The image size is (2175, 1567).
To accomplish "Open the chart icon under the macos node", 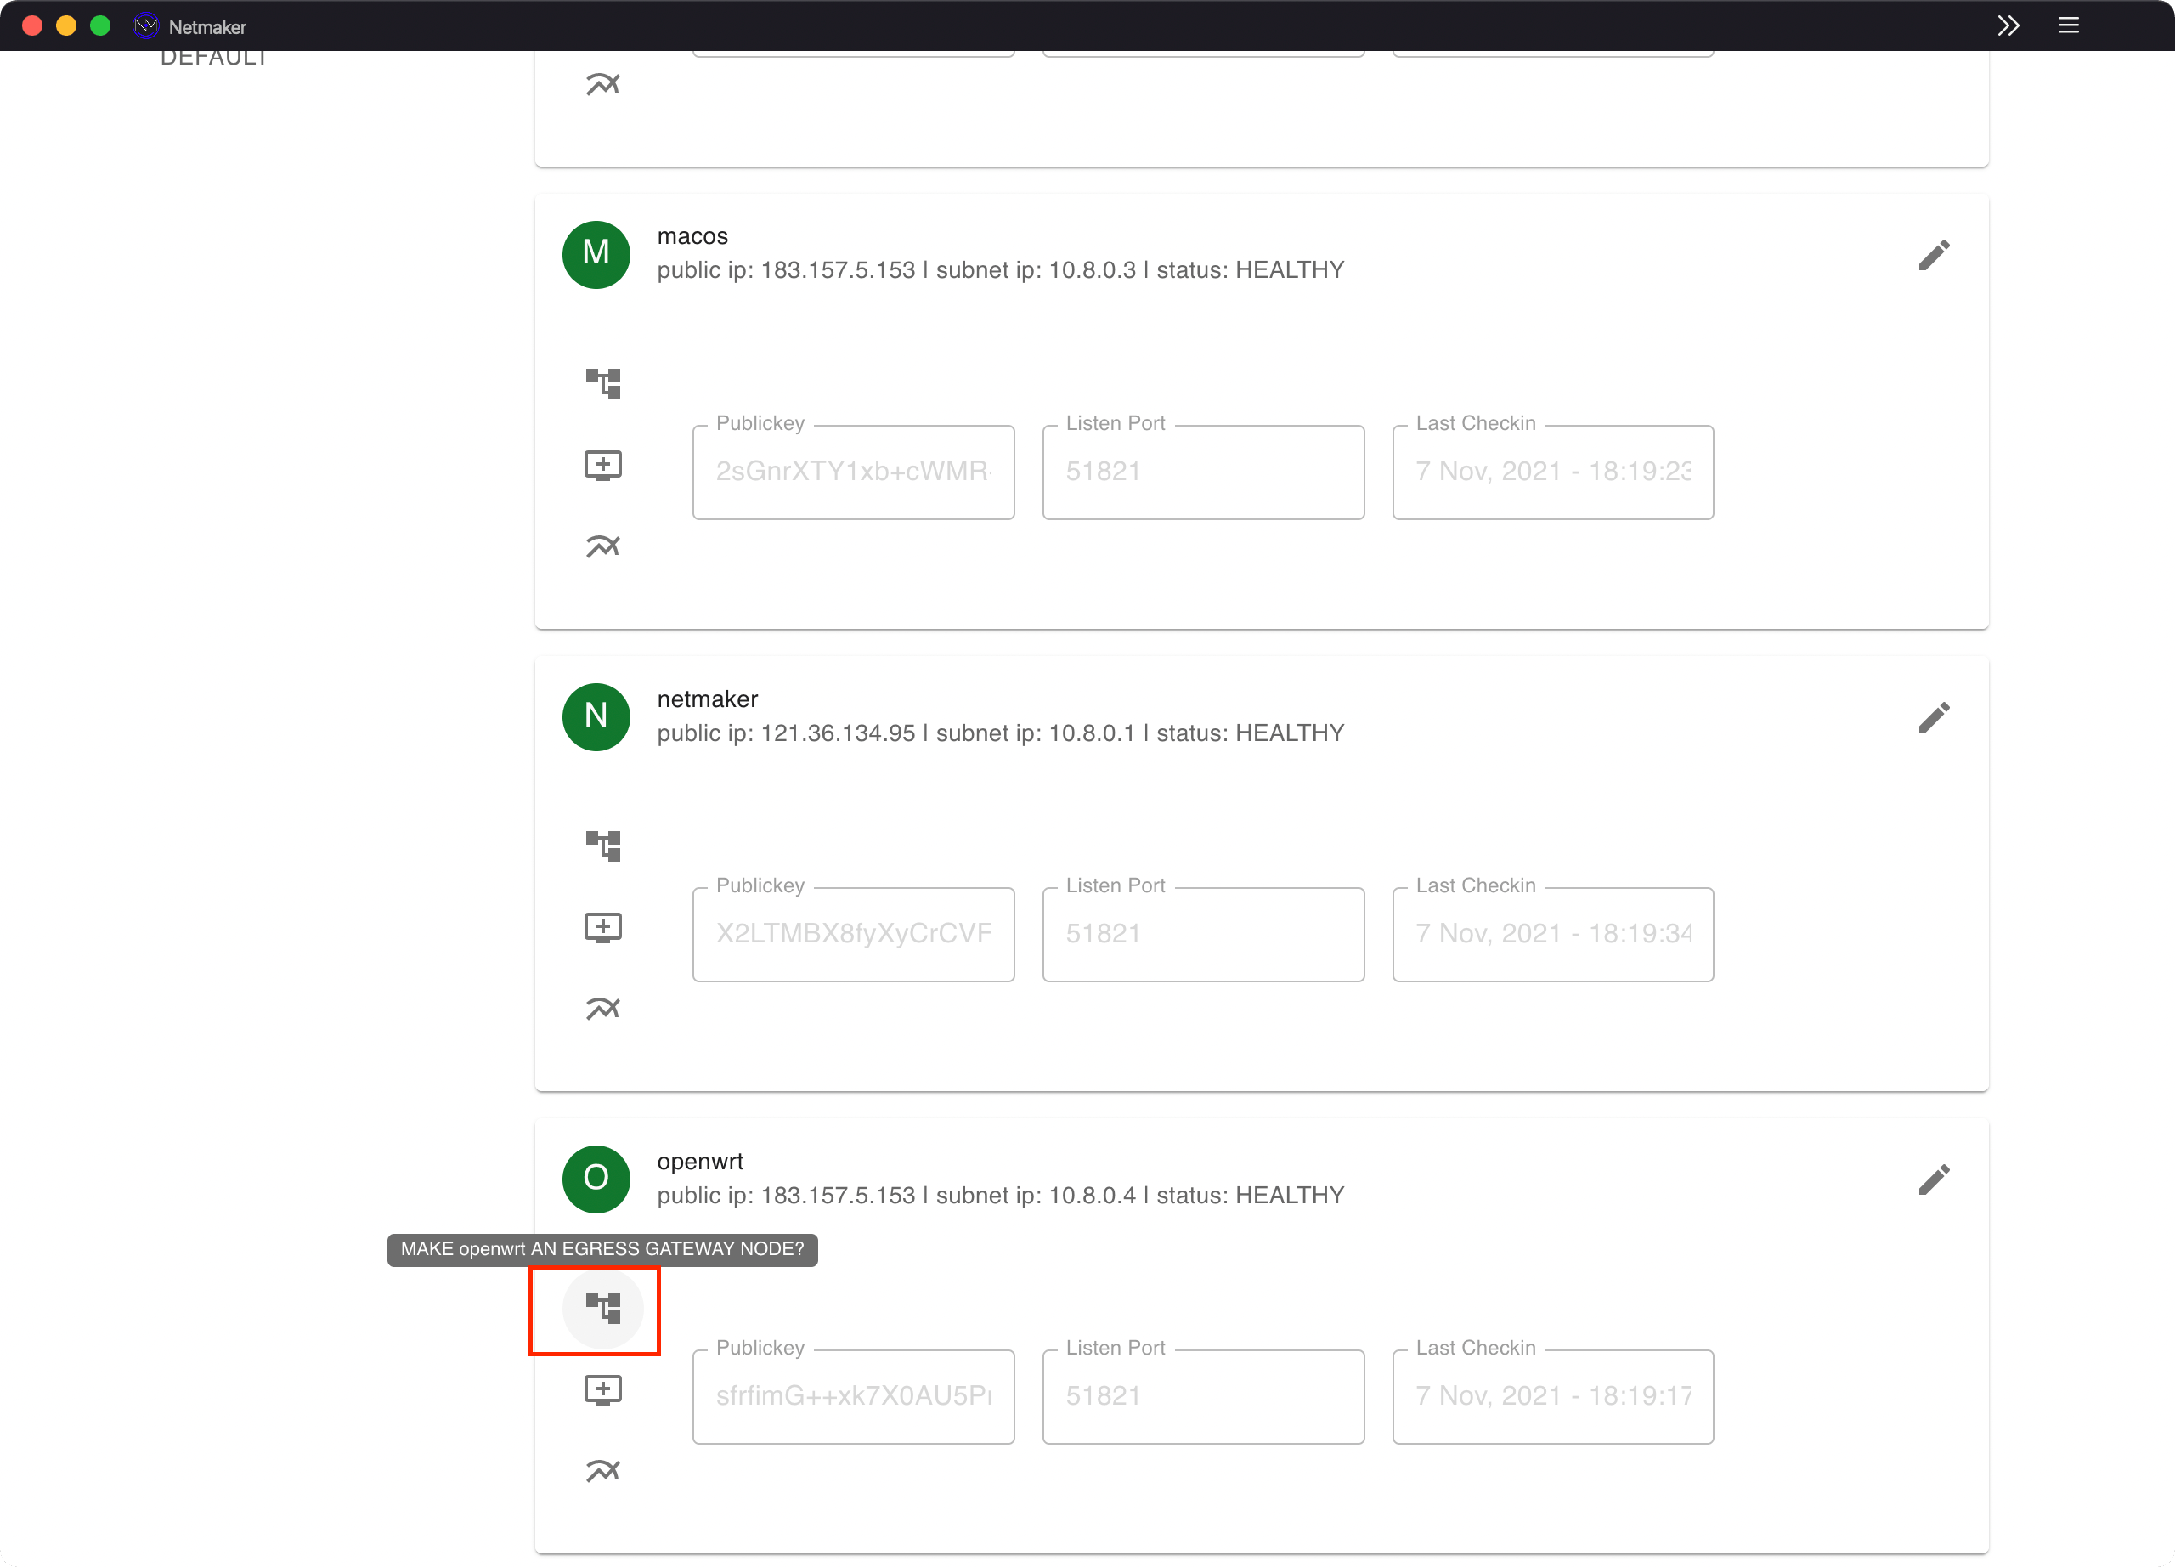I will pos(603,546).
